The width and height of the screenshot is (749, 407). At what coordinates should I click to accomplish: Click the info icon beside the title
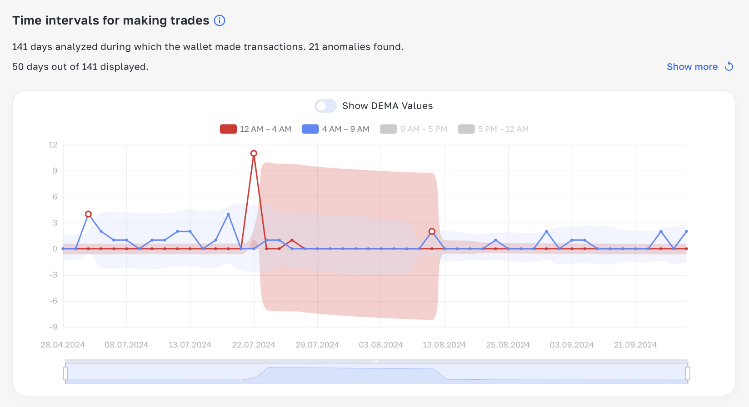point(220,20)
